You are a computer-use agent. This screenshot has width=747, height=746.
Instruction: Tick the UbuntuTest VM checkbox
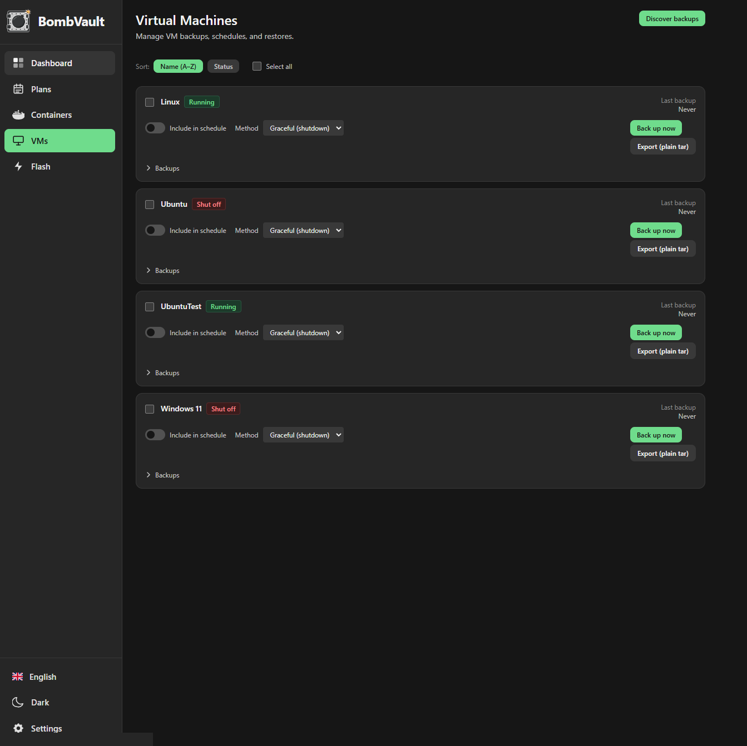pyautogui.click(x=150, y=307)
